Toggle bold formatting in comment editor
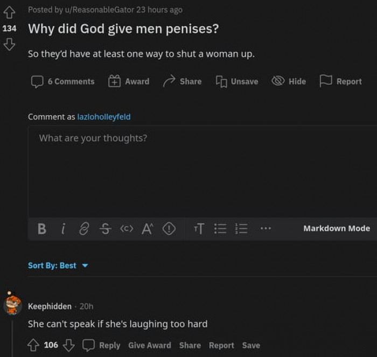Image resolution: width=377 pixels, height=357 pixels. click(41, 229)
